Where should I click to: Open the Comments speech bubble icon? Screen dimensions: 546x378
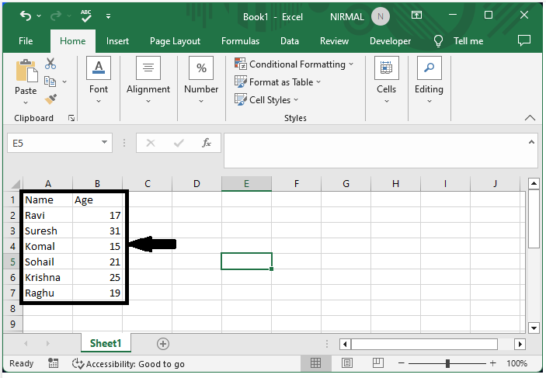coord(524,40)
